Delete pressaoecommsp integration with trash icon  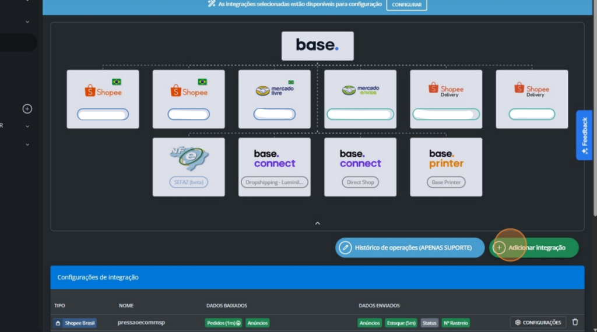click(x=575, y=322)
